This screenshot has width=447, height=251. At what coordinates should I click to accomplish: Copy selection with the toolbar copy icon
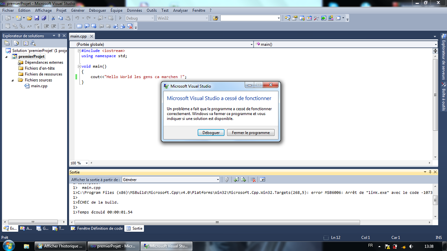pos(61,18)
